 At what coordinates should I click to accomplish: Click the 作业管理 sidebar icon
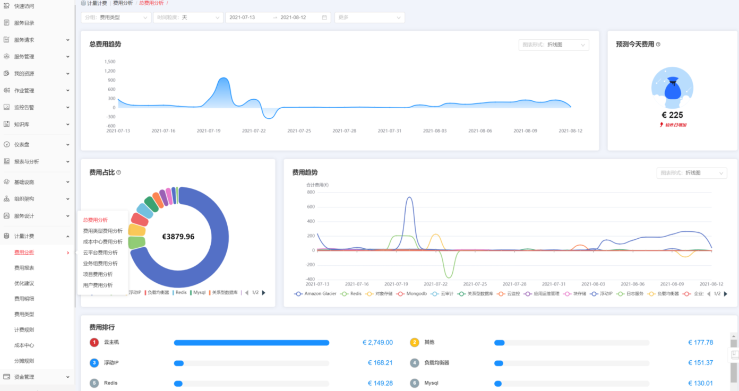(x=6, y=90)
